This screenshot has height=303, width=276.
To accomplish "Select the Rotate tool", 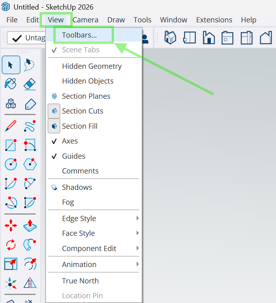I will [x=11, y=245].
